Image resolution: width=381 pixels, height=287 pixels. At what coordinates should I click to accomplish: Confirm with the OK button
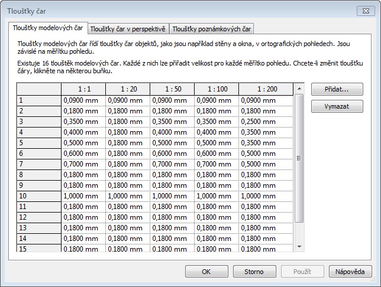206,272
